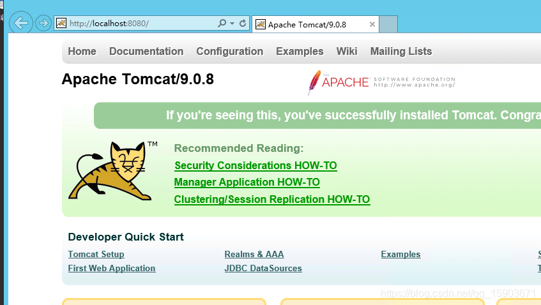Click the browser Forward arrow button
541x305 pixels.
tap(43, 23)
